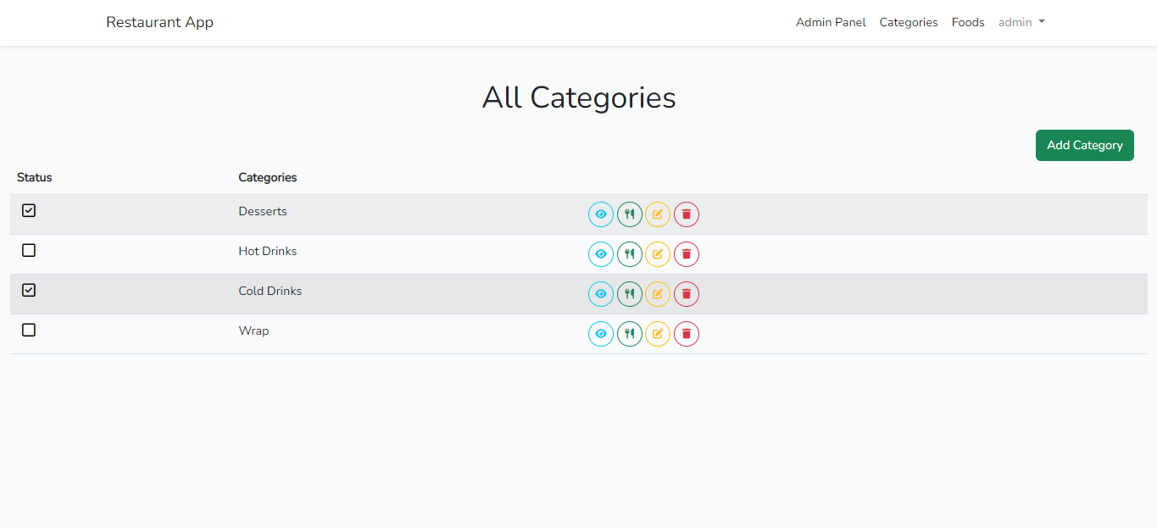This screenshot has height=528, width=1157.
Task: Select the foods cutlery icon for Wrap
Action: tap(630, 333)
